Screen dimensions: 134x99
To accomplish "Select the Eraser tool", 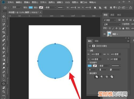I will tap(3, 56).
